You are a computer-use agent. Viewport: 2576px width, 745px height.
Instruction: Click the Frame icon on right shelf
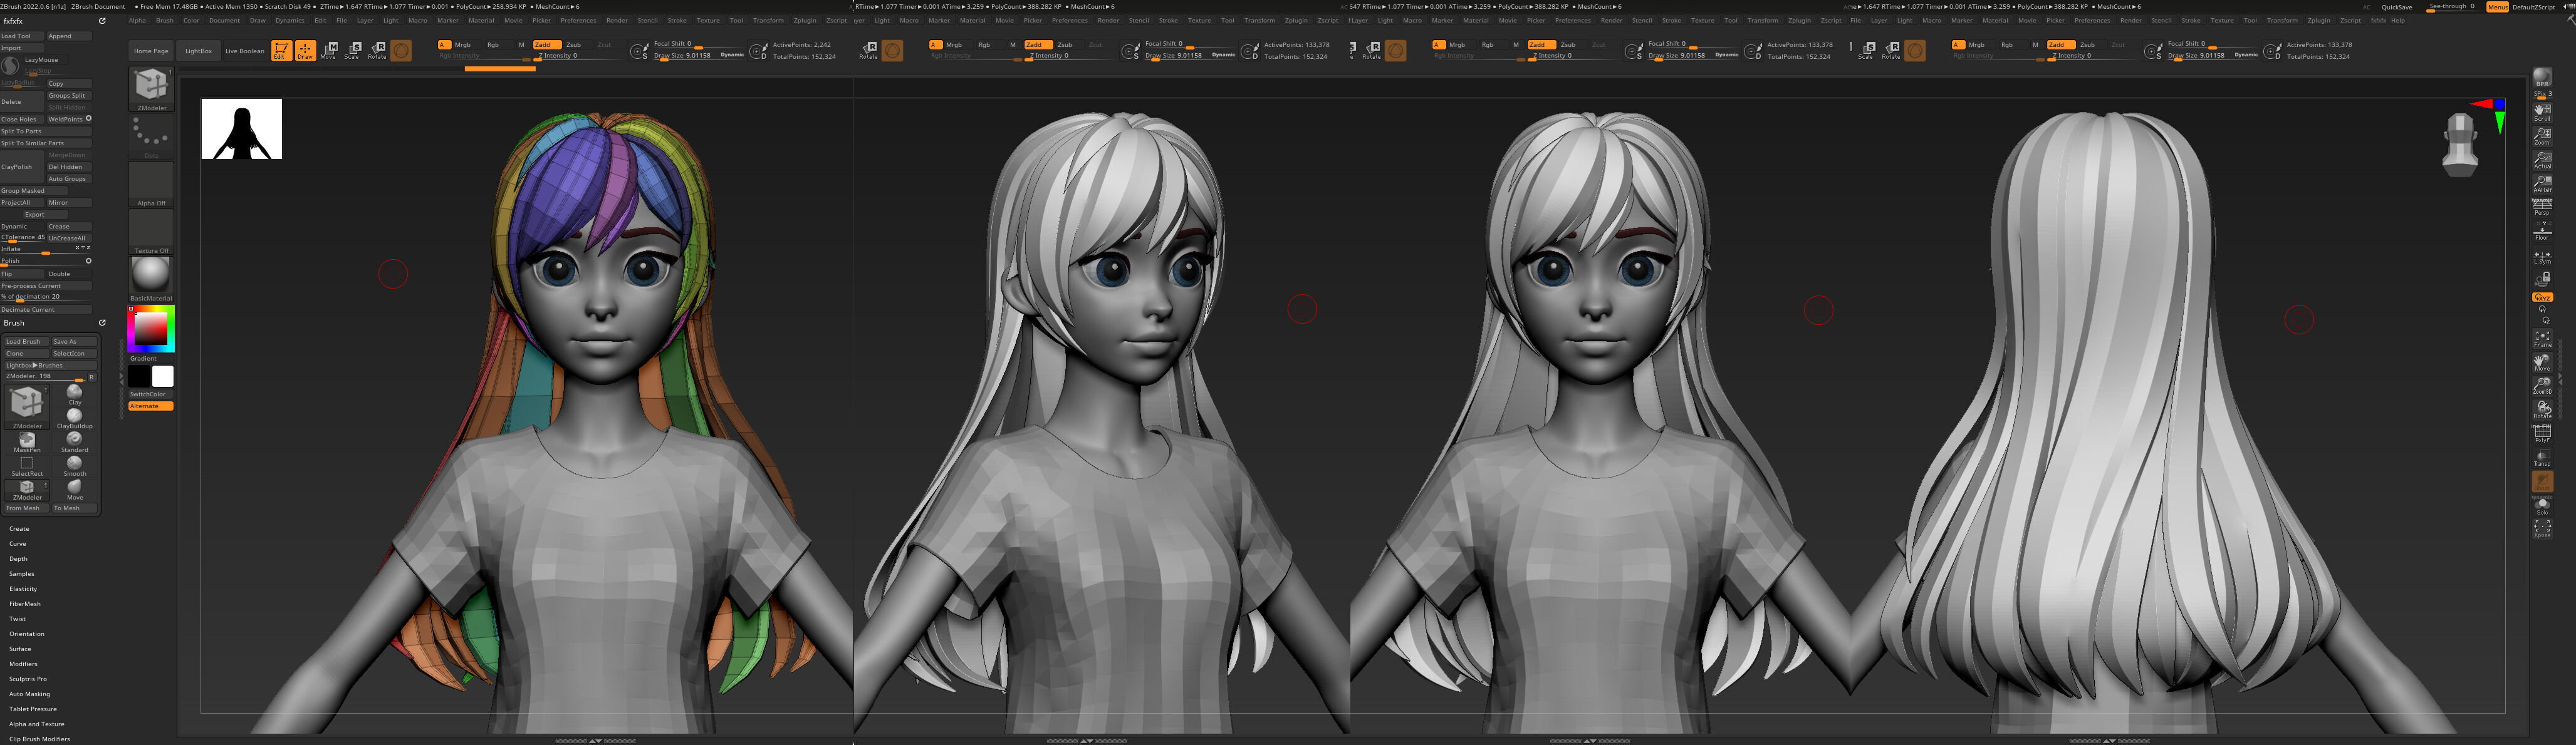pos(2542,339)
